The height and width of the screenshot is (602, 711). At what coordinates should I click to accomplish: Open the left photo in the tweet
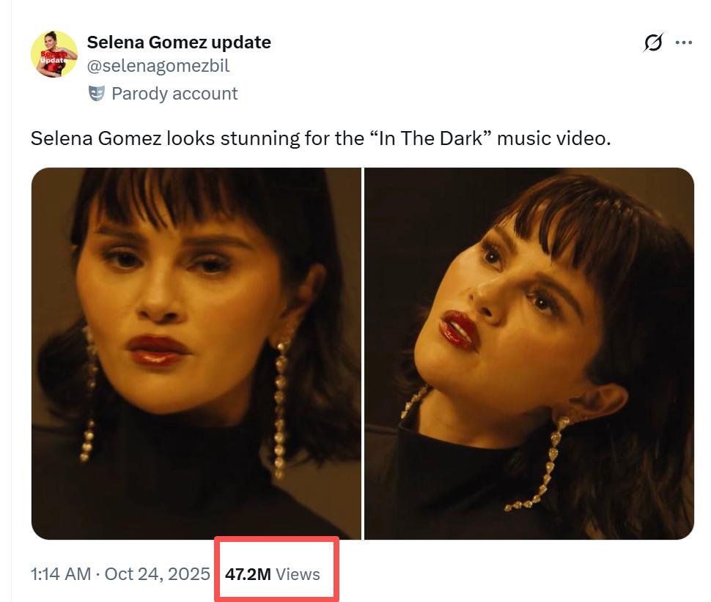pos(196,354)
